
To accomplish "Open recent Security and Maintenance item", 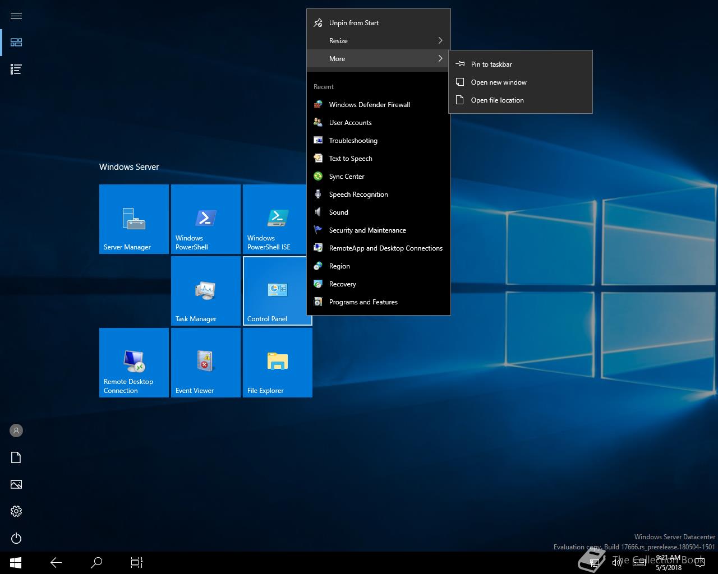I will [x=379, y=230].
